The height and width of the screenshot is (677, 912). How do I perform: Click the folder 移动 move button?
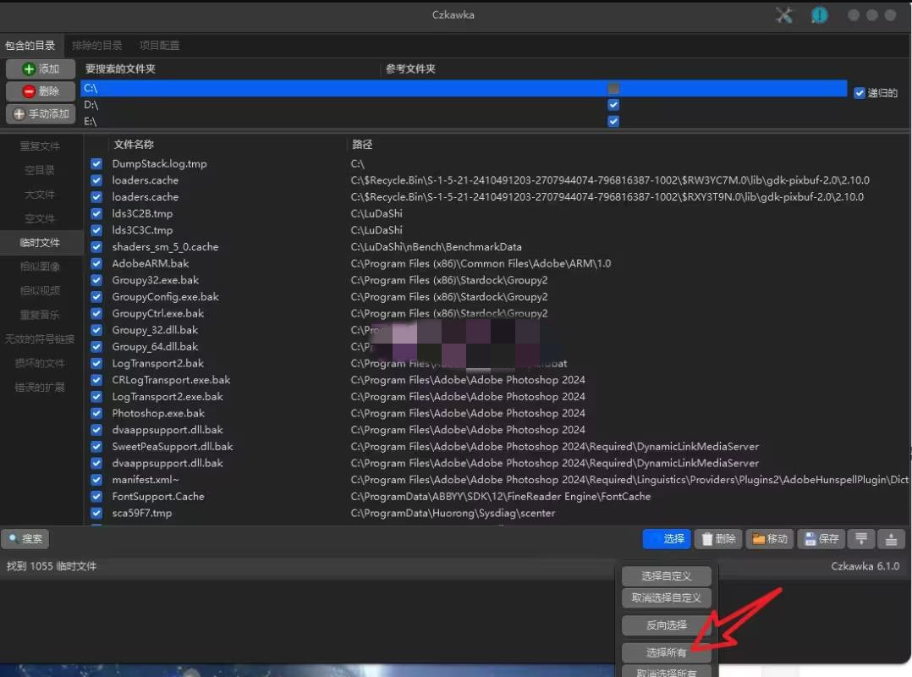tap(770, 538)
